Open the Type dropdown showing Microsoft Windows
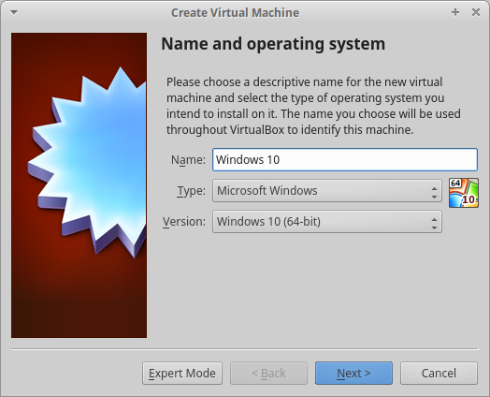This screenshot has height=397, width=490. pos(327,190)
